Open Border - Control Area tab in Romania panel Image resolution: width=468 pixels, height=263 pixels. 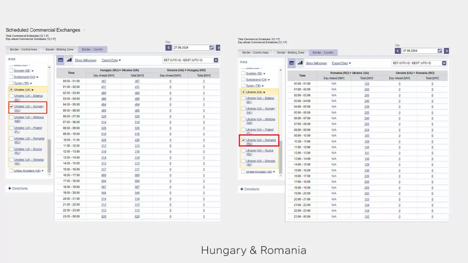click(255, 53)
